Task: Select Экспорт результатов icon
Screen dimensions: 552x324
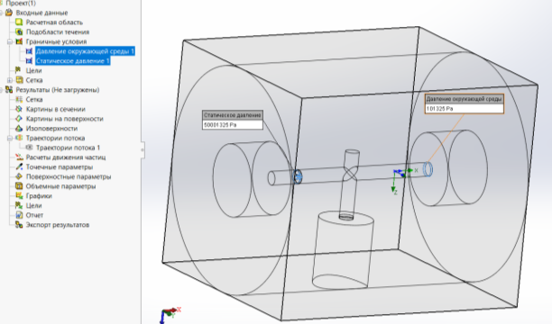Action: [19, 225]
